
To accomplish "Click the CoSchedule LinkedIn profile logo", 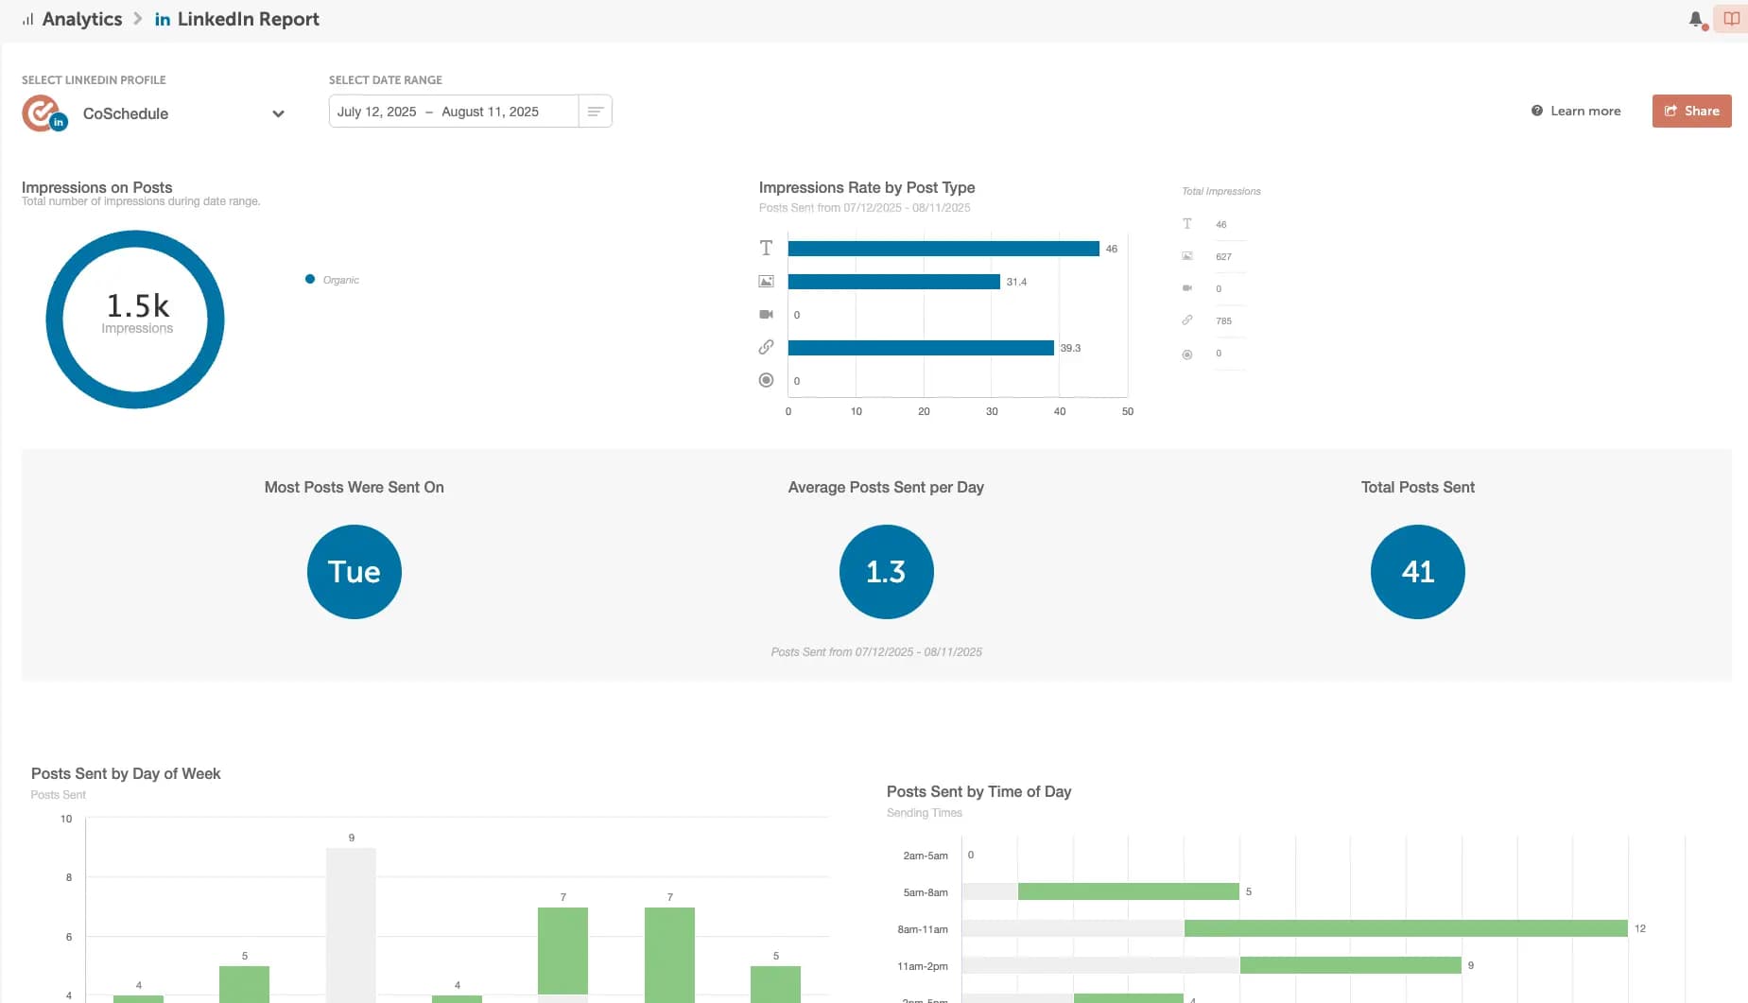I will (43, 113).
